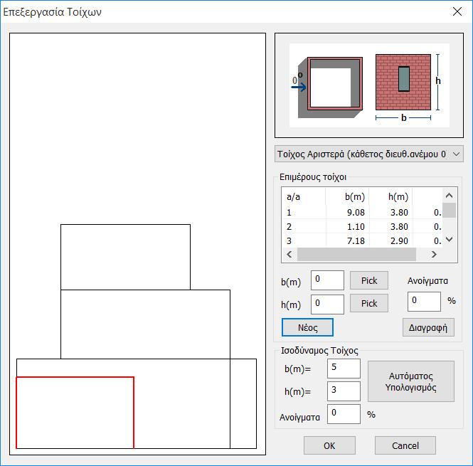Viewport: 473px width, 466px height.
Task: Focus the h(m) input under Επιμέρους τοίχοι
Action: coord(327,305)
